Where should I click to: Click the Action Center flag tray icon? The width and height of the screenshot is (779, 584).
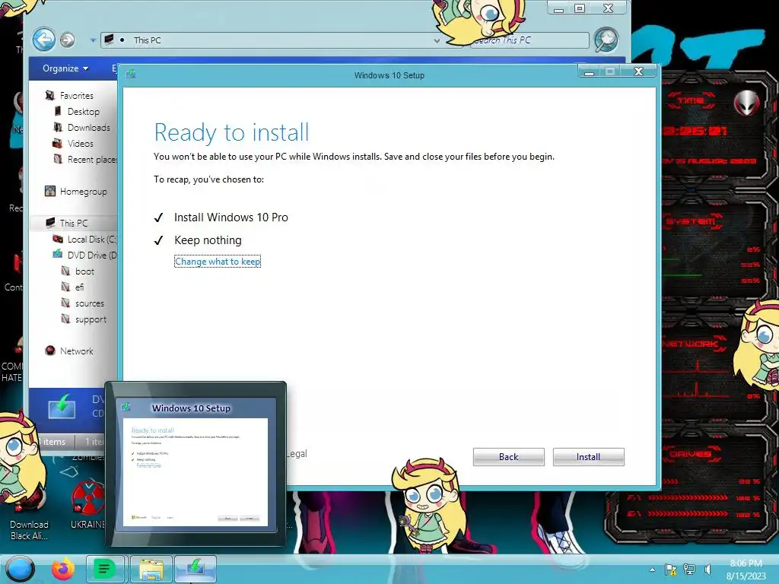coord(670,570)
